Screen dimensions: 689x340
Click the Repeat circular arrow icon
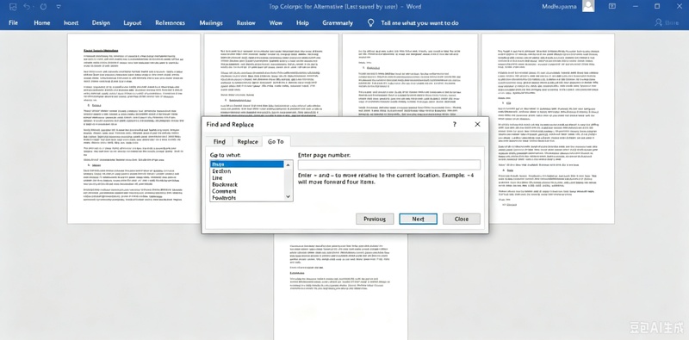pos(43,7)
